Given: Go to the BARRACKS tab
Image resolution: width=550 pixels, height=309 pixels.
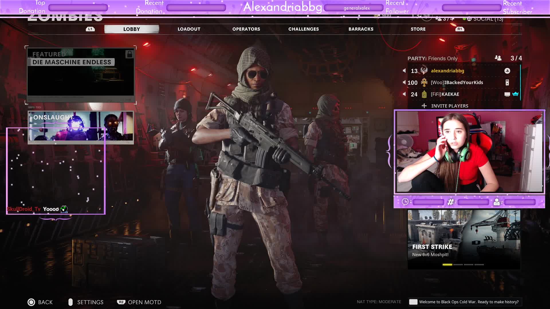Looking at the screenshot, I should [x=361, y=29].
